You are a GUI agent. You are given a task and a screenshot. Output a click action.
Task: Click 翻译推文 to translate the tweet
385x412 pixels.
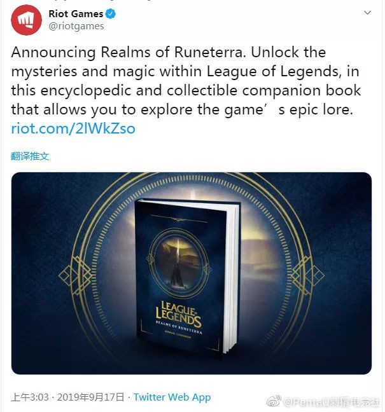[30, 156]
